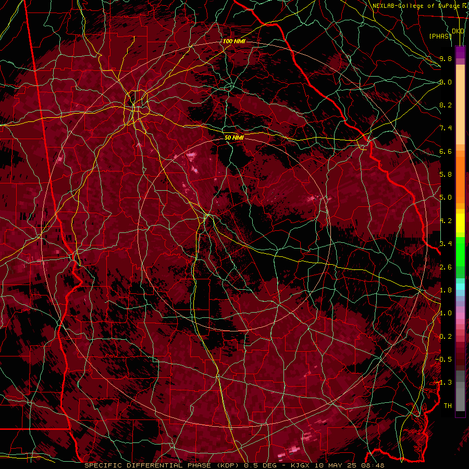
Task: Click the 3.4 value on the color scale
Action: point(446,244)
